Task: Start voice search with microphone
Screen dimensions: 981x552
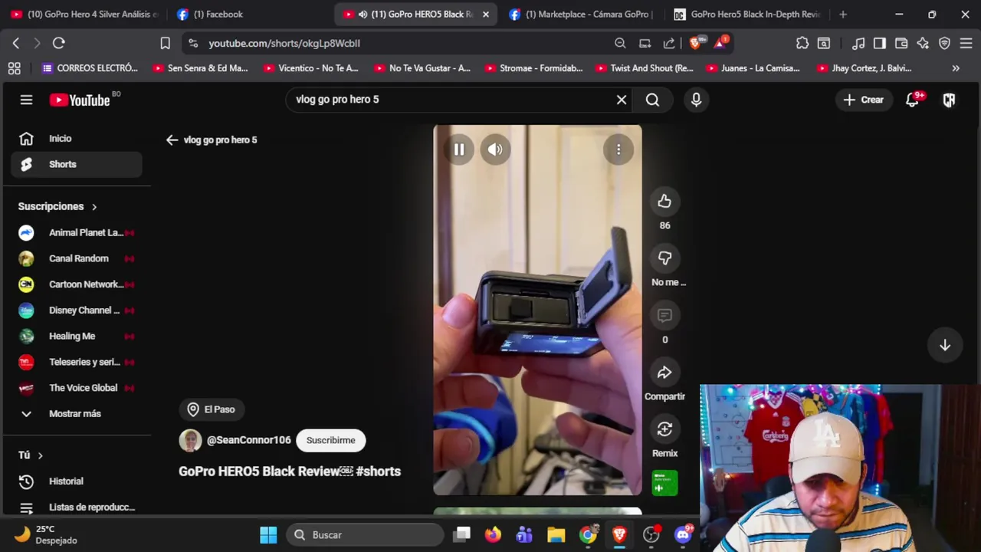Action: pyautogui.click(x=696, y=100)
